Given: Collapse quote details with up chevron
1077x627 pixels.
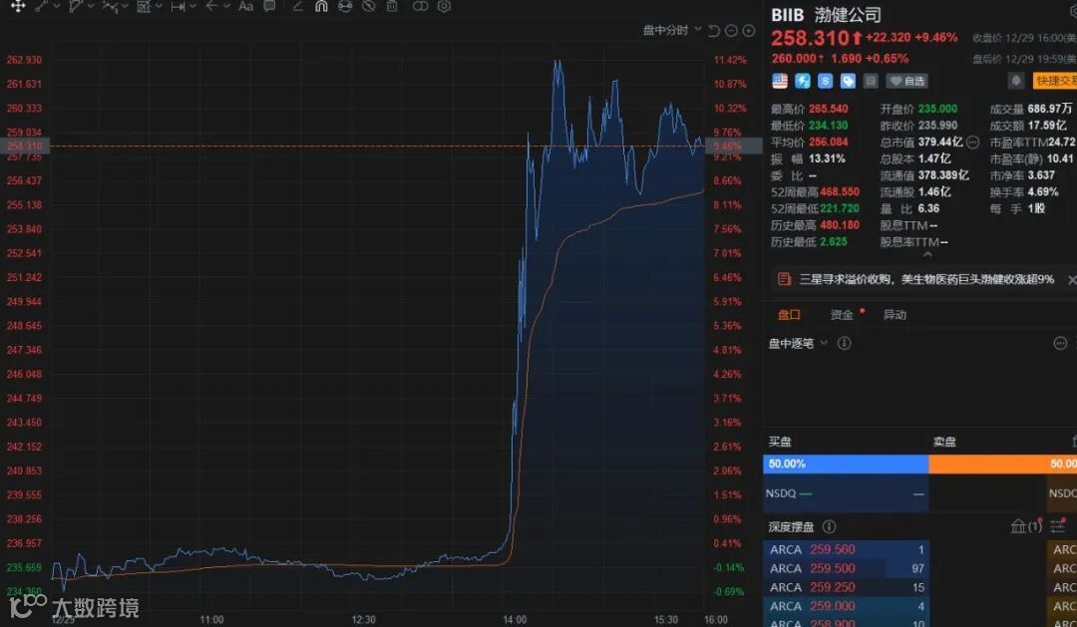Looking at the screenshot, I should [927, 254].
